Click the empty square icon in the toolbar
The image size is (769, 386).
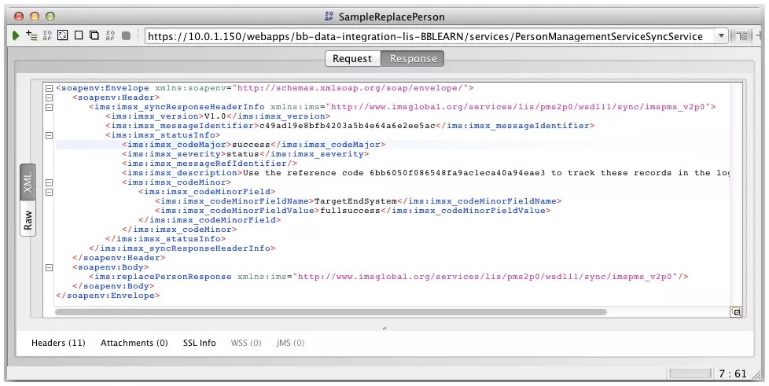(79, 35)
